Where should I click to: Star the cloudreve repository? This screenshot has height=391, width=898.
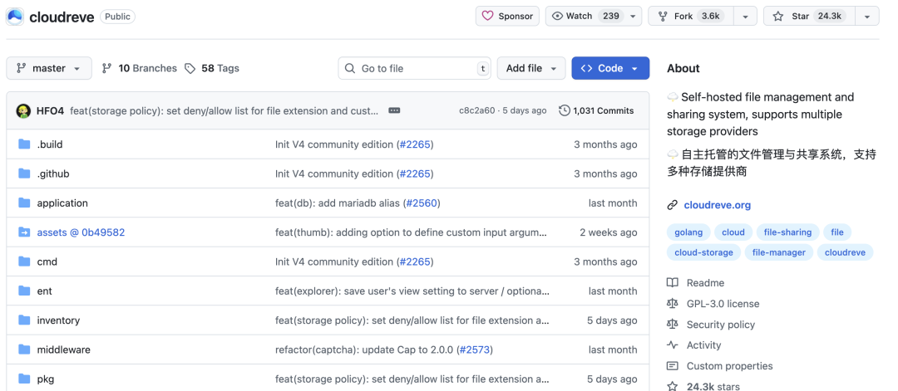click(x=809, y=16)
